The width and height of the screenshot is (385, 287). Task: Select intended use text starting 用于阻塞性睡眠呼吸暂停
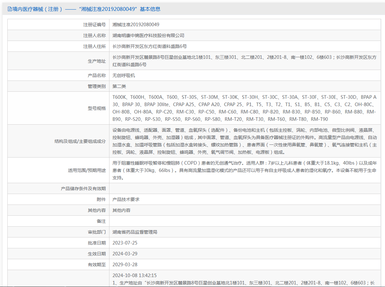[x=245, y=170]
